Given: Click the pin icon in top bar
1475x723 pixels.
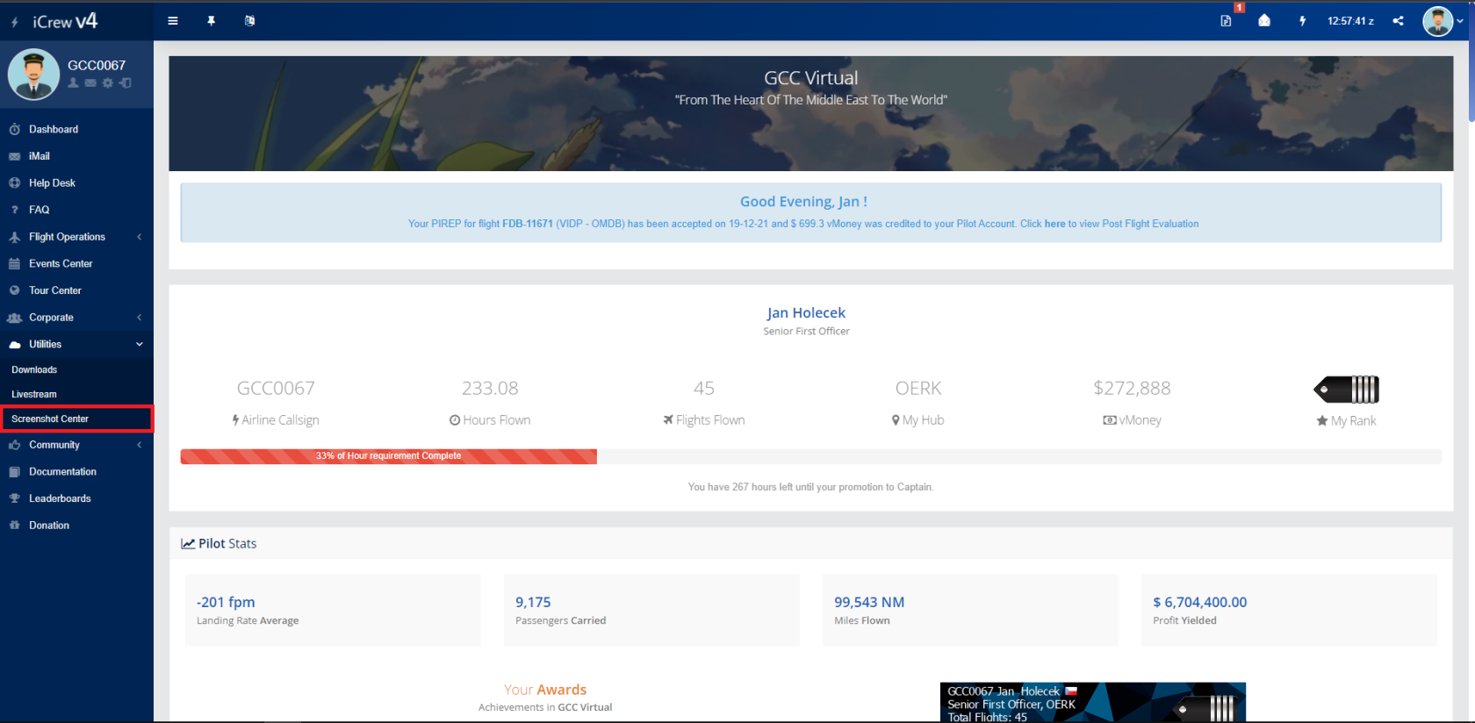Looking at the screenshot, I should tap(212, 21).
